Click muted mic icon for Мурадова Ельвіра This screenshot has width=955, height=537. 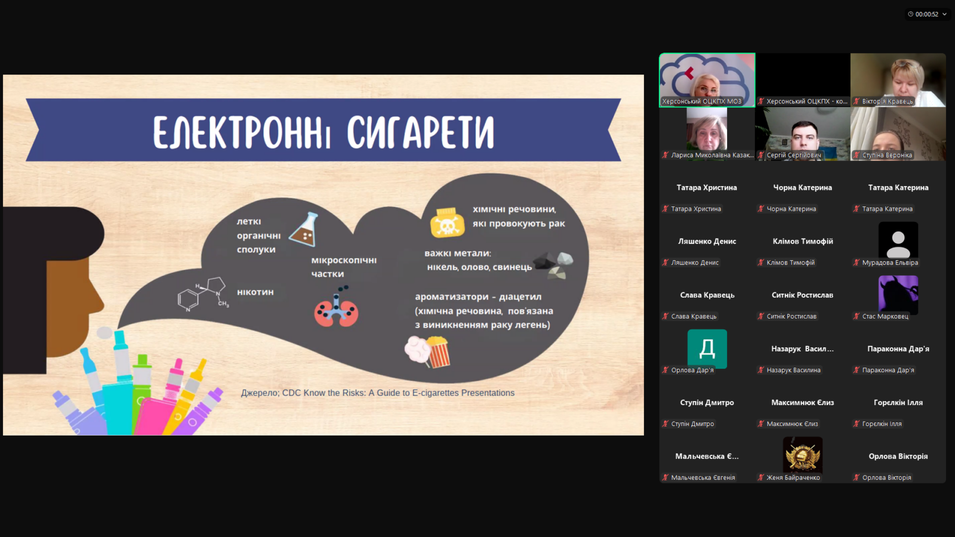[x=857, y=263]
